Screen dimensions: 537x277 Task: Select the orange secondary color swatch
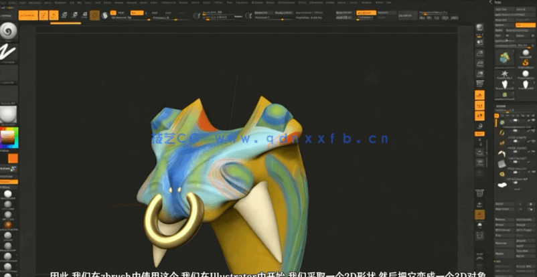13,158
